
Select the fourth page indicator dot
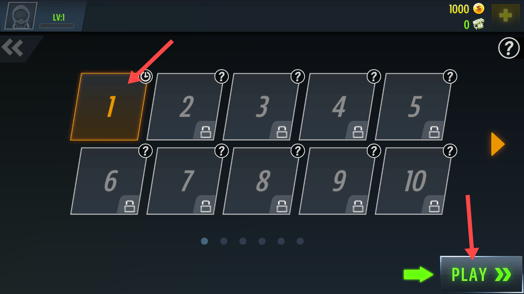click(x=262, y=241)
